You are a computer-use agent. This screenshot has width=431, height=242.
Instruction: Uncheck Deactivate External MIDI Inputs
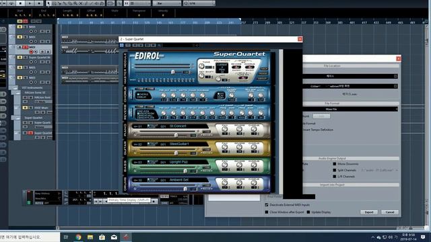267,204
